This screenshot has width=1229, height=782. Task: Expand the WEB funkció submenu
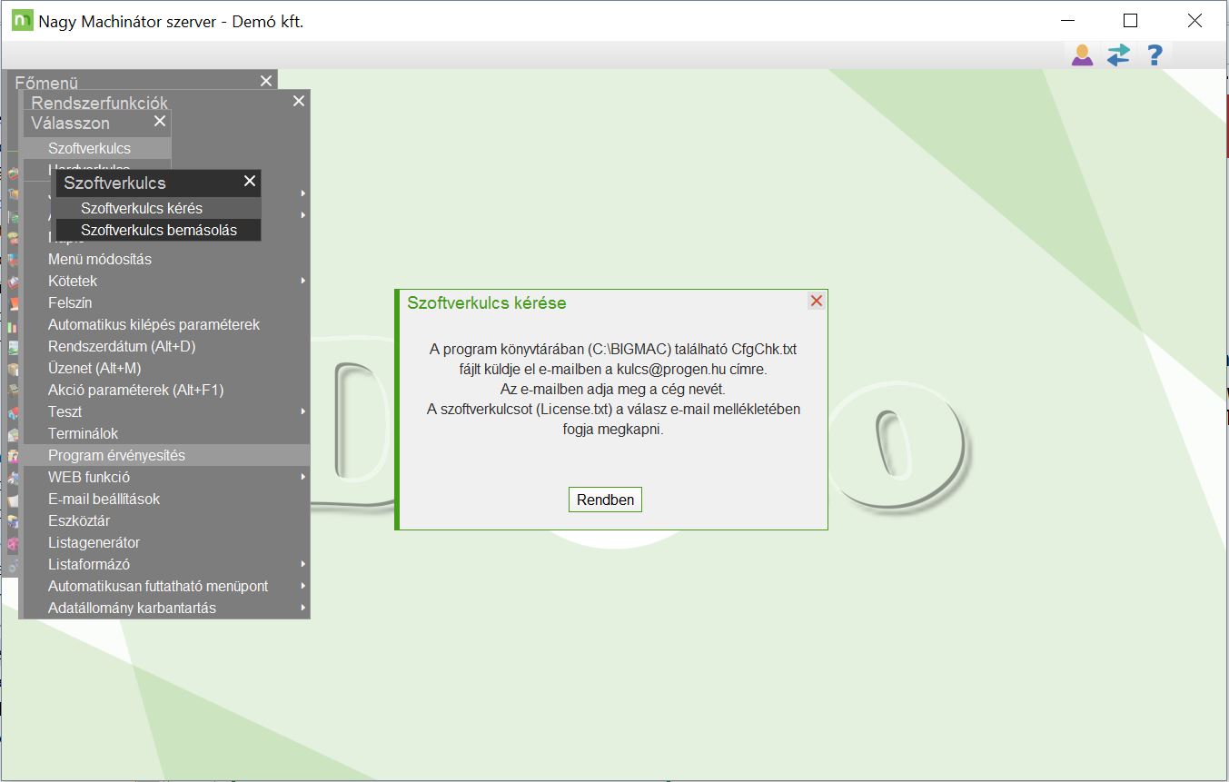point(164,477)
